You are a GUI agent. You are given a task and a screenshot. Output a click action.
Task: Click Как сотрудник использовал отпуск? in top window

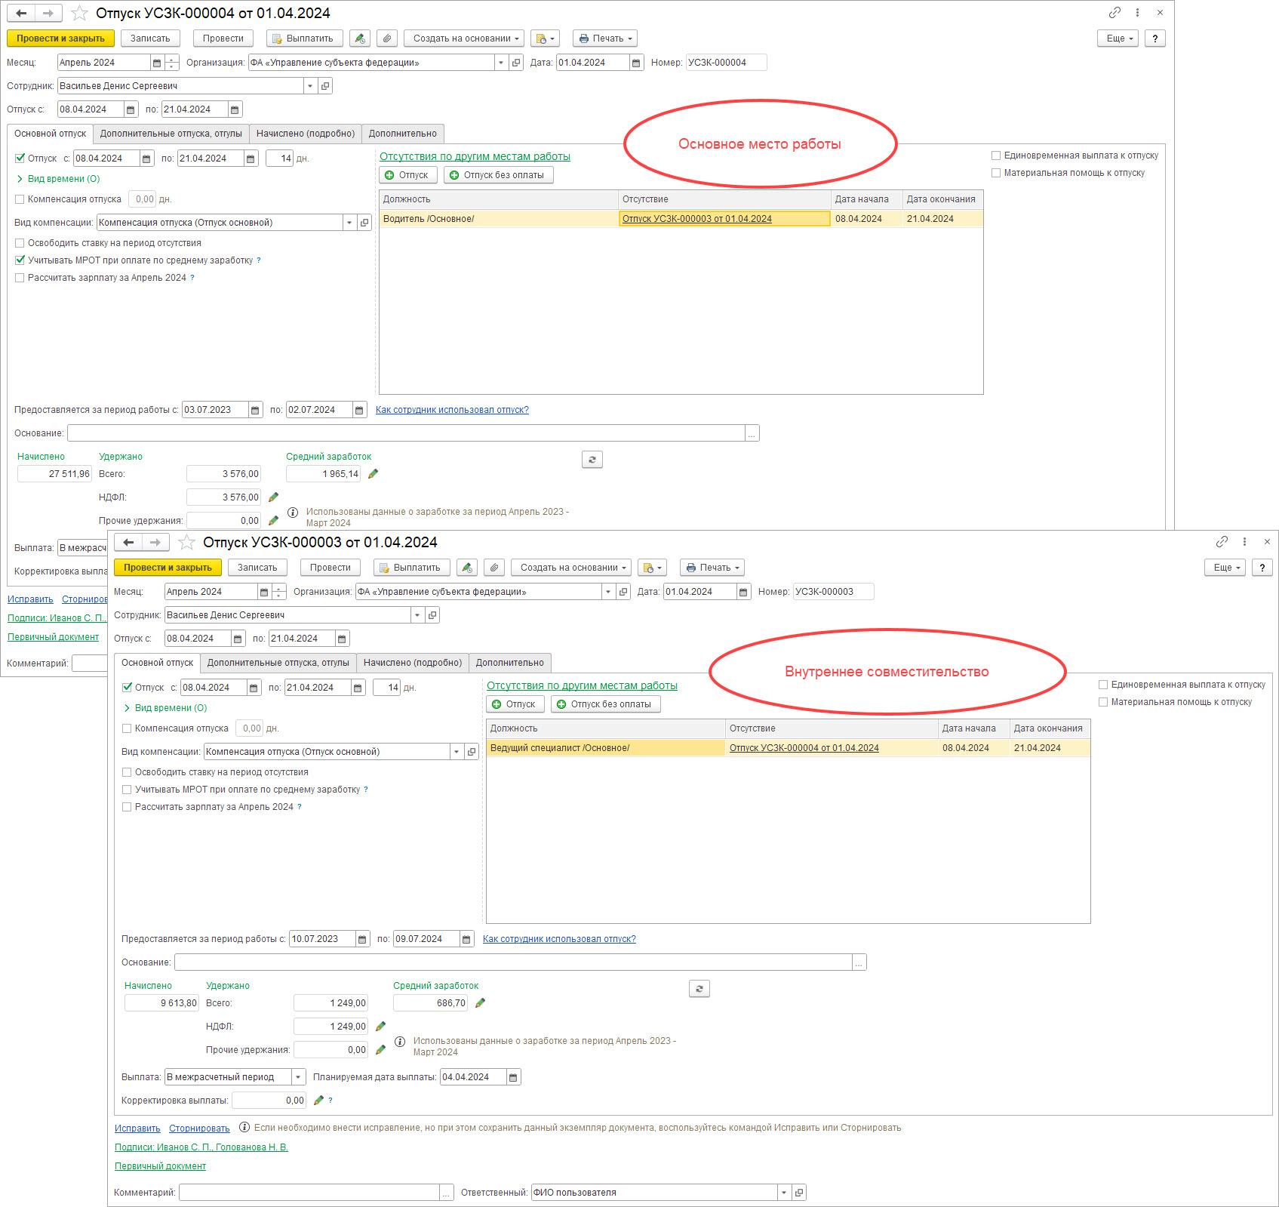[452, 410]
